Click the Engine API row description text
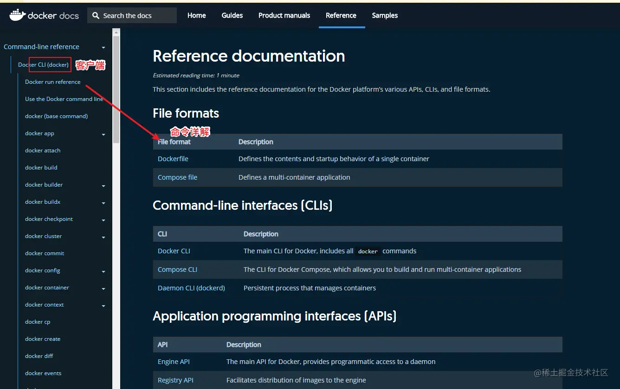The height and width of the screenshot is (389, 620). (331, 362)
